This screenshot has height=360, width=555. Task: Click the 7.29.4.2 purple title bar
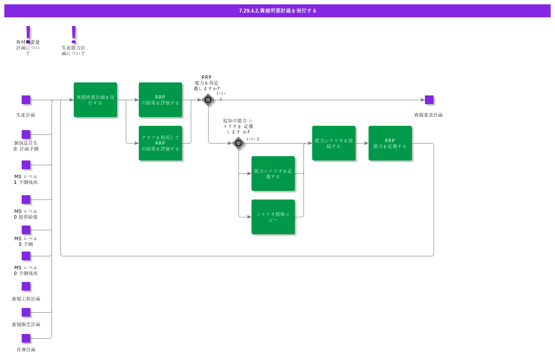pos(277,11)
